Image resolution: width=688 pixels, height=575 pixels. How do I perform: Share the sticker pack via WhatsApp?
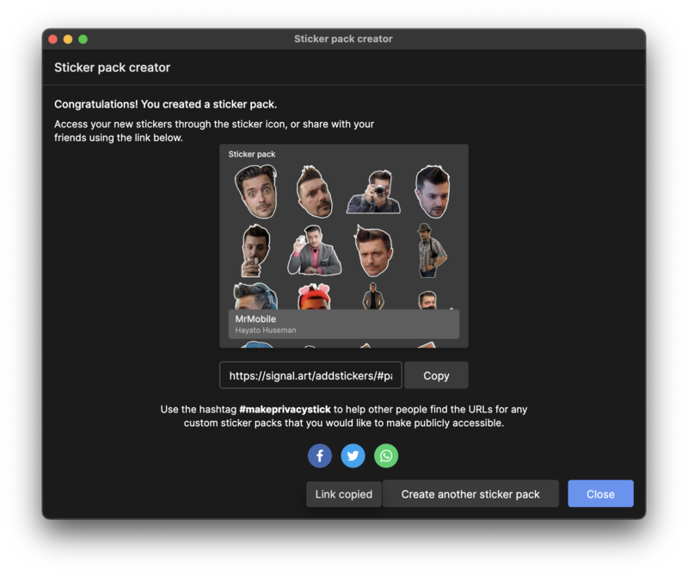pyautogui.click(x=385, y=455)
